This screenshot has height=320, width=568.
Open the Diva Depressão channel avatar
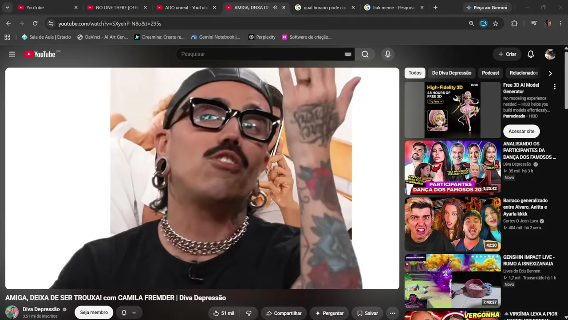pos(12,312)
